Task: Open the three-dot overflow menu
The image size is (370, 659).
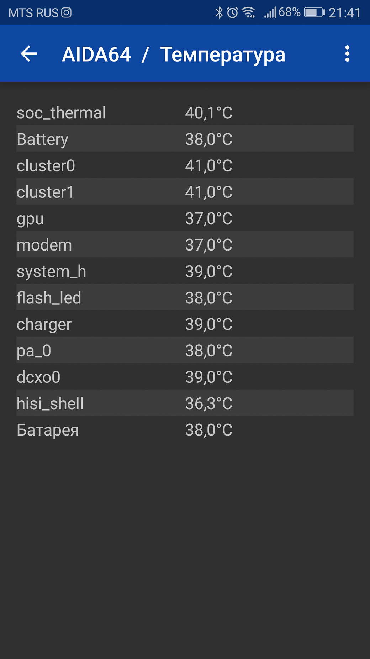Action: (x=347, y=54)
